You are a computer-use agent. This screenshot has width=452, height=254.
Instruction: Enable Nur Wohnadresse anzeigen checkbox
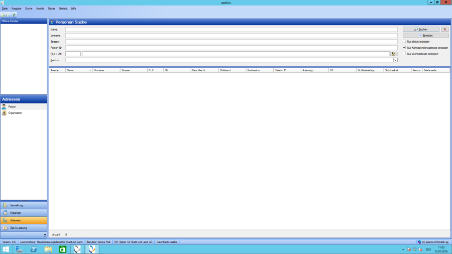(x=404, y=54)
